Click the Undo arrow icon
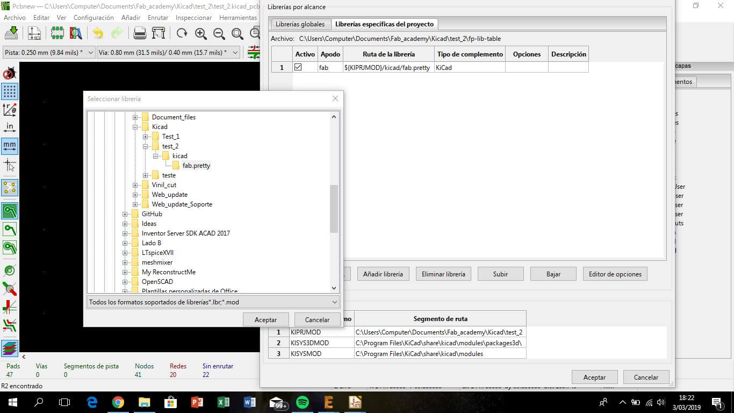The image size is (734, 413). (98, 33)
